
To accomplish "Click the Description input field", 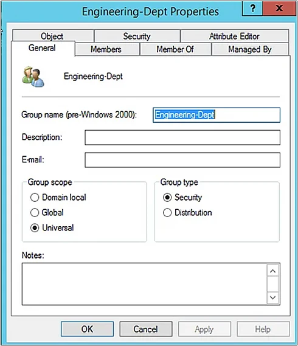I will click(x=182, y=137).
